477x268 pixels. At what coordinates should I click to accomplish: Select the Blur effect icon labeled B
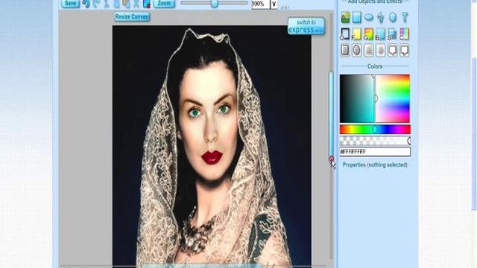click(x=380, y=34)
